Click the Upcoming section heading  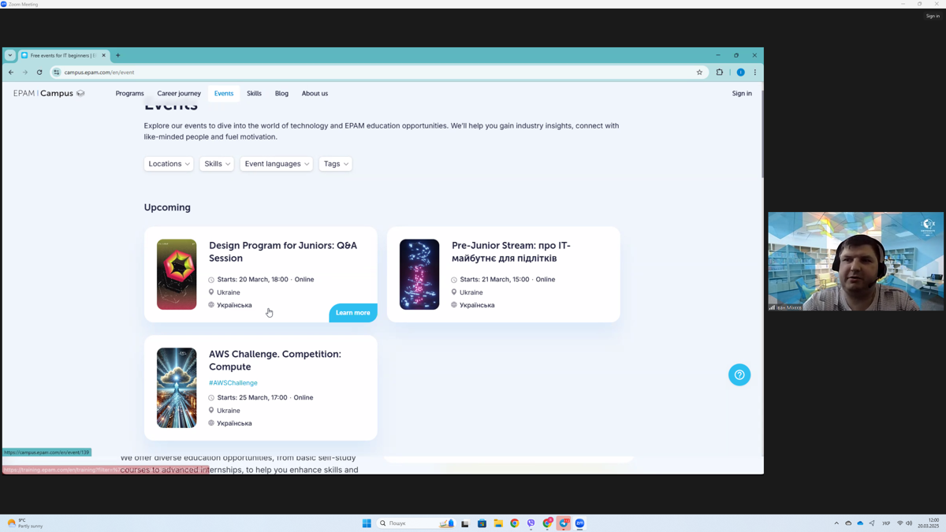[x=167, y=207]
